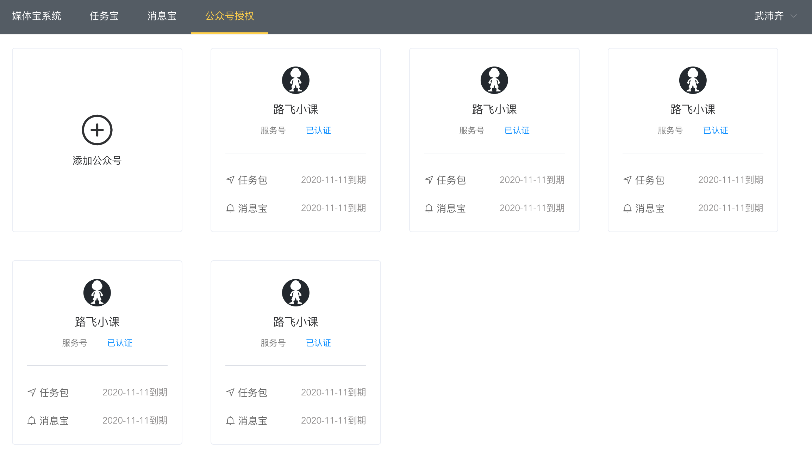Click the avatar of the bottom-left account card
This screenshot has width=812, height=451.
coord(97,293)
